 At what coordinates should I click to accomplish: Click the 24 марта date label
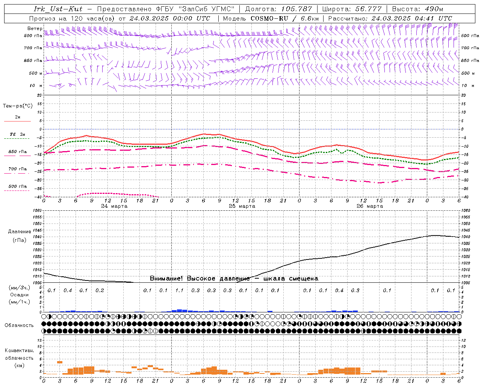[114, 206]
